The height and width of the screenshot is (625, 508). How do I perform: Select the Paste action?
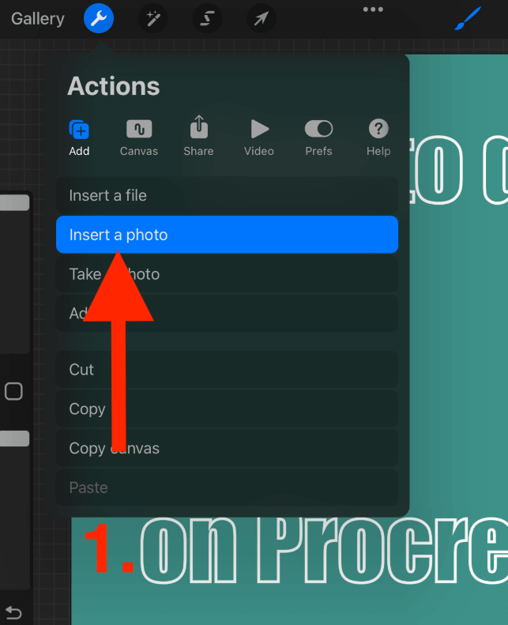227,488
